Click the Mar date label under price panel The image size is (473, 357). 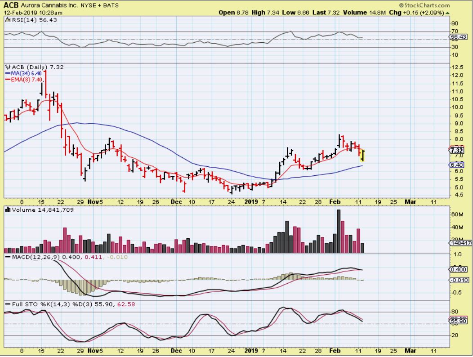point(411,202)
